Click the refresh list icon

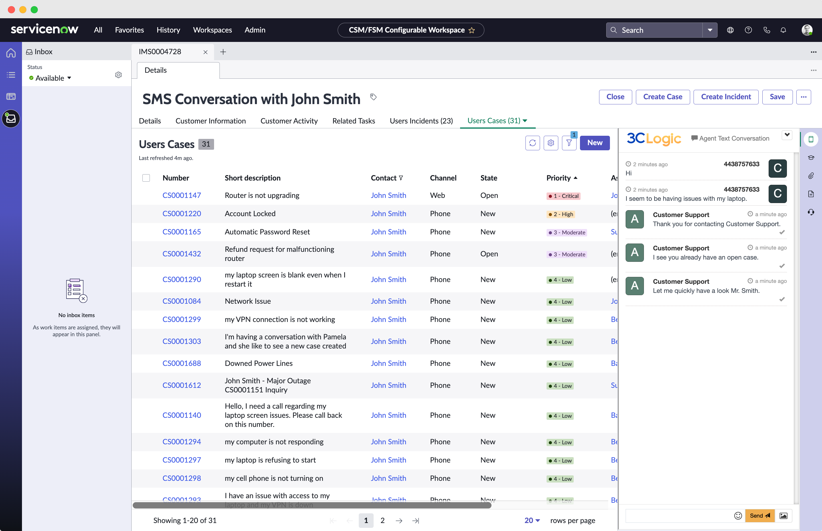click(533, 143)
